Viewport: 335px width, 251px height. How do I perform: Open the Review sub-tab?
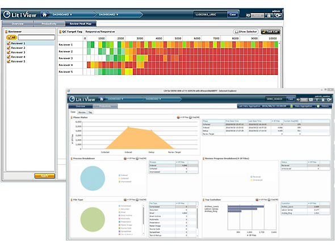82,112
